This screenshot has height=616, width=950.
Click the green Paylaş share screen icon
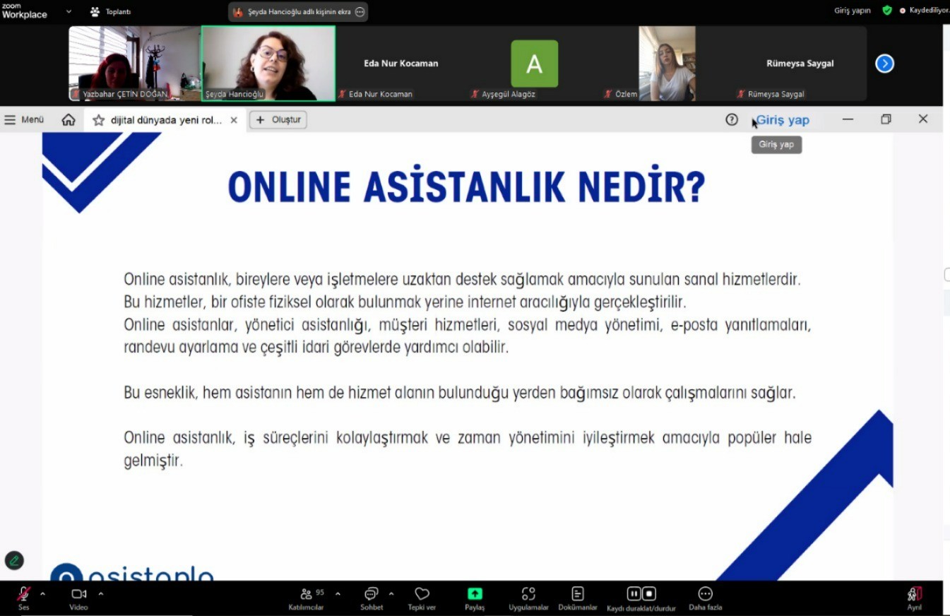click(475, 594)
